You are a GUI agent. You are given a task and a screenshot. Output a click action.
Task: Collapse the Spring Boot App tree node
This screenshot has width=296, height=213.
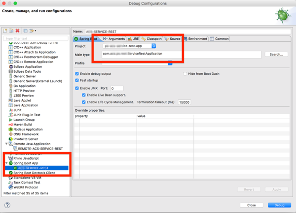click(x=6, y=163)
